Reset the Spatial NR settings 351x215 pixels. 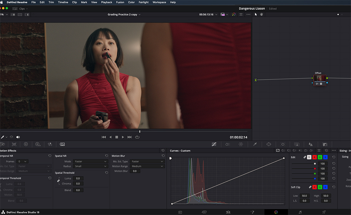tap(107, 155)
